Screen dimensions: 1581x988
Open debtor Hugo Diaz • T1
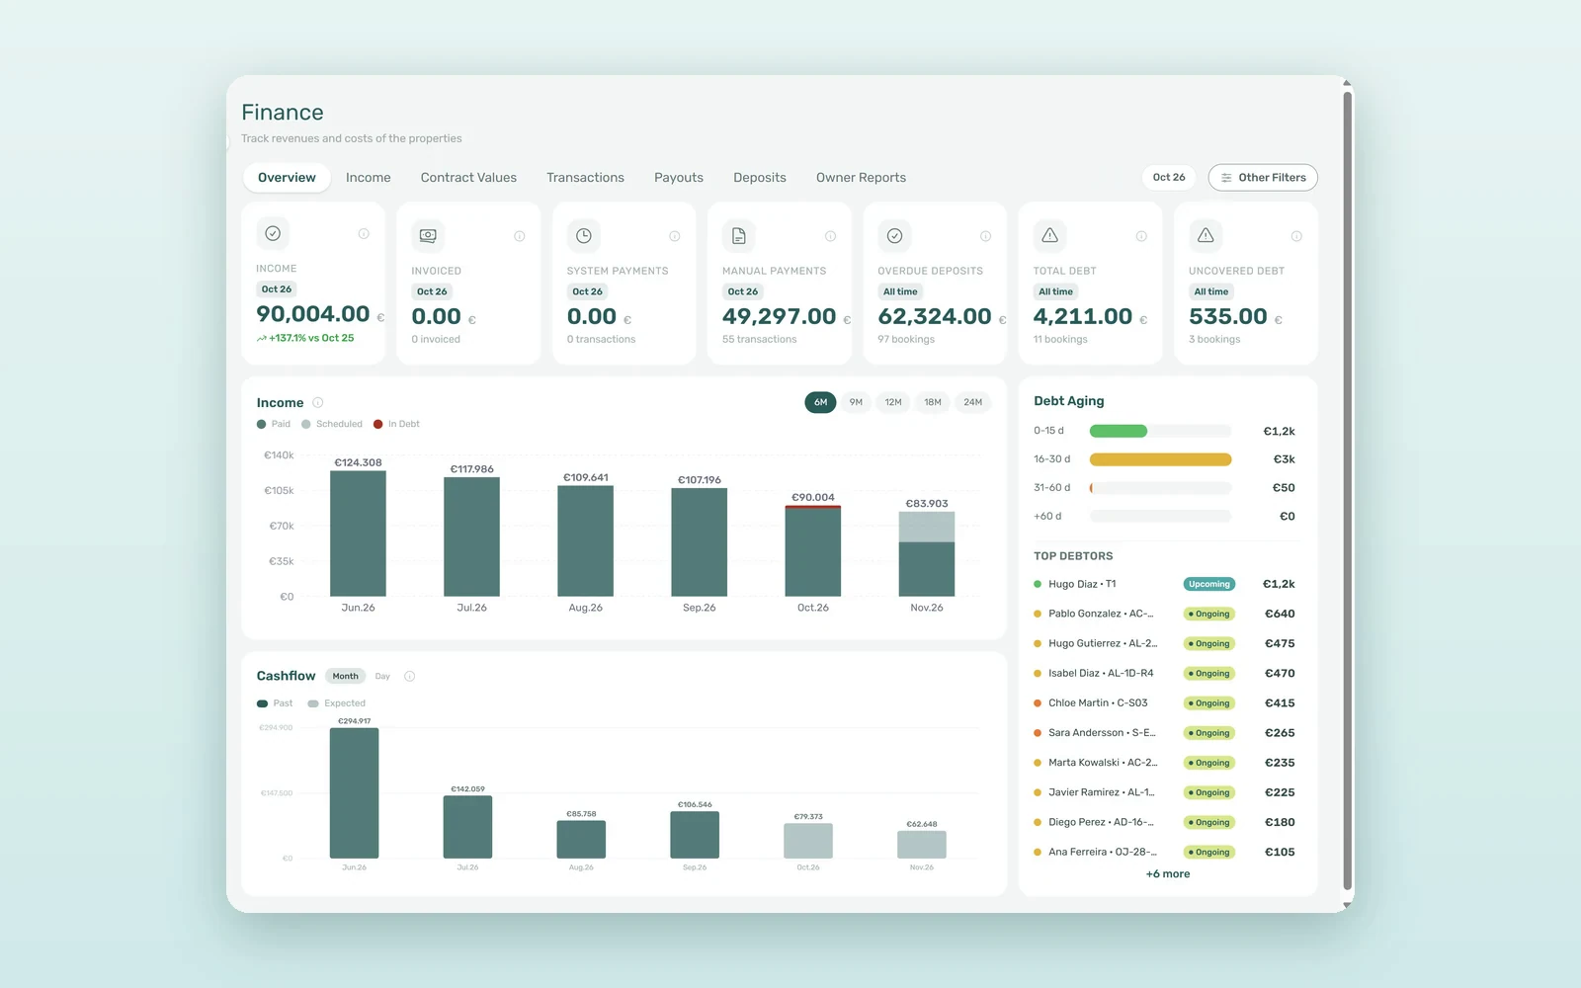pyautogui.click(x=1164, y=584)
